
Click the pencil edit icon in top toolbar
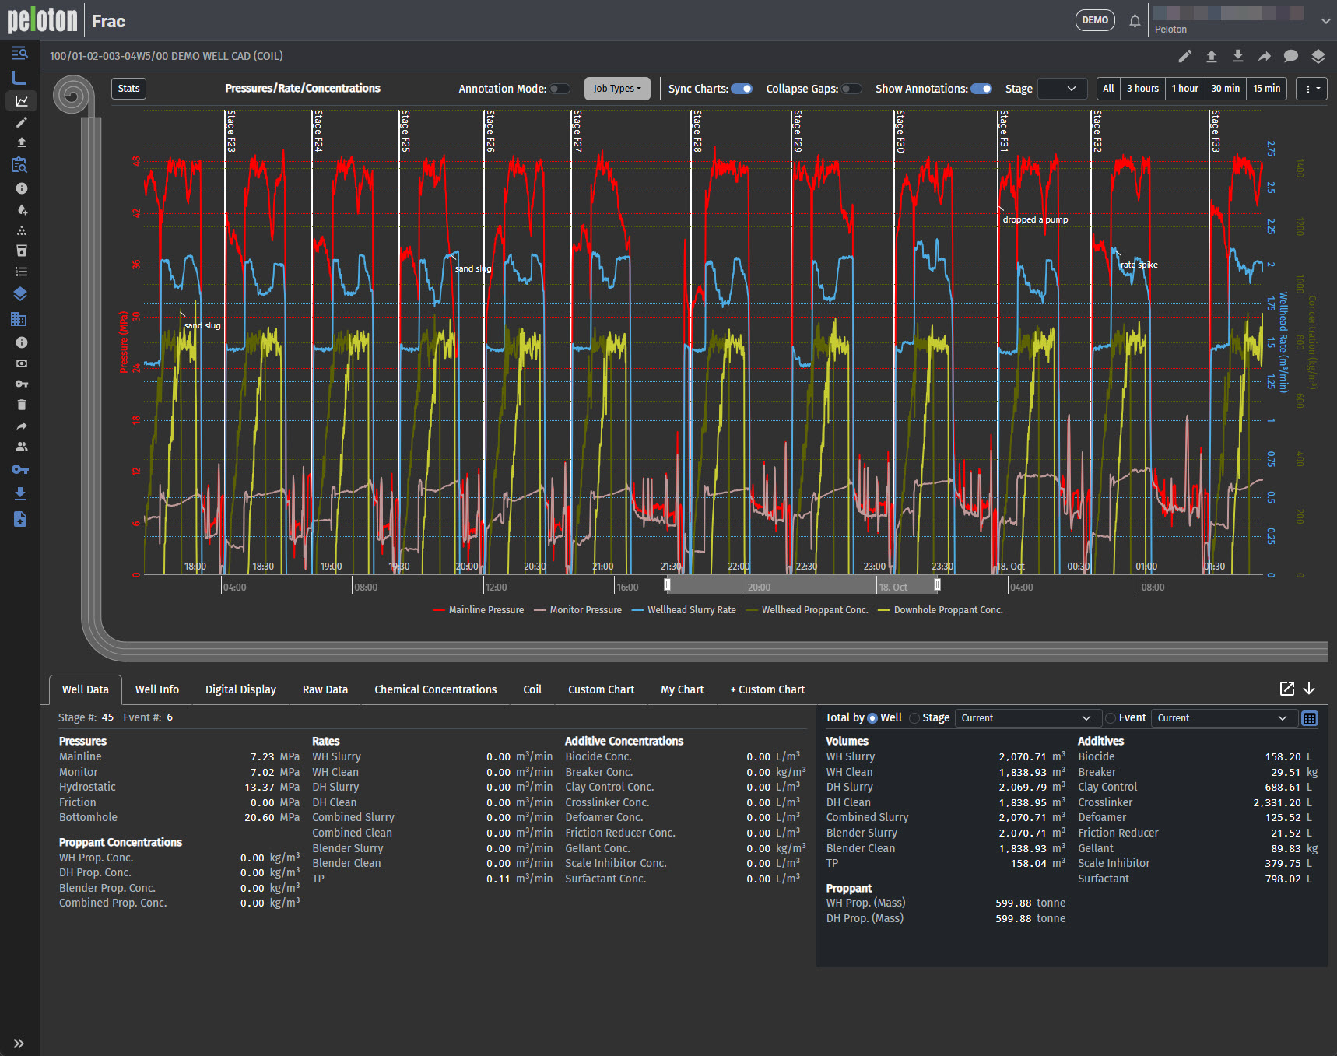[x=1184, y=56]
